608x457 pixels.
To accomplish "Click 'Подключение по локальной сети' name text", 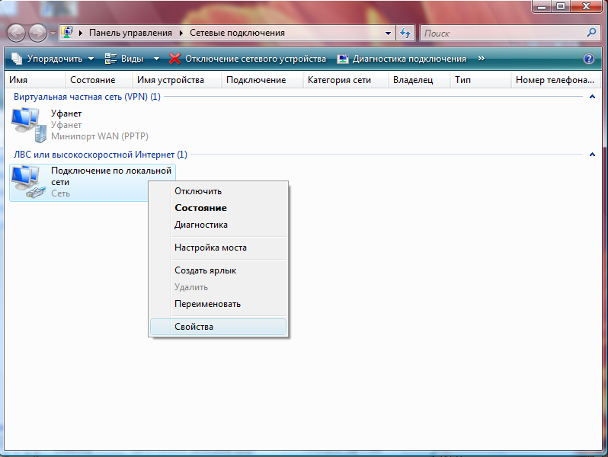I will coord(111,176).
